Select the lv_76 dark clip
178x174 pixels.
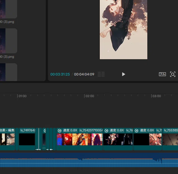(x=118, y=139)
